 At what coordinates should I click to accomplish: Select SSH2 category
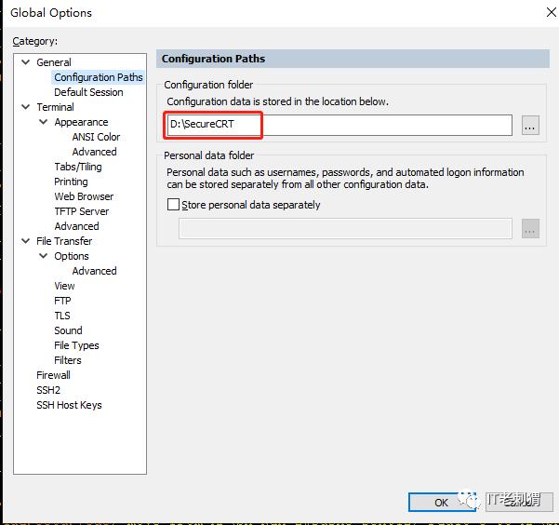point(48,390)
